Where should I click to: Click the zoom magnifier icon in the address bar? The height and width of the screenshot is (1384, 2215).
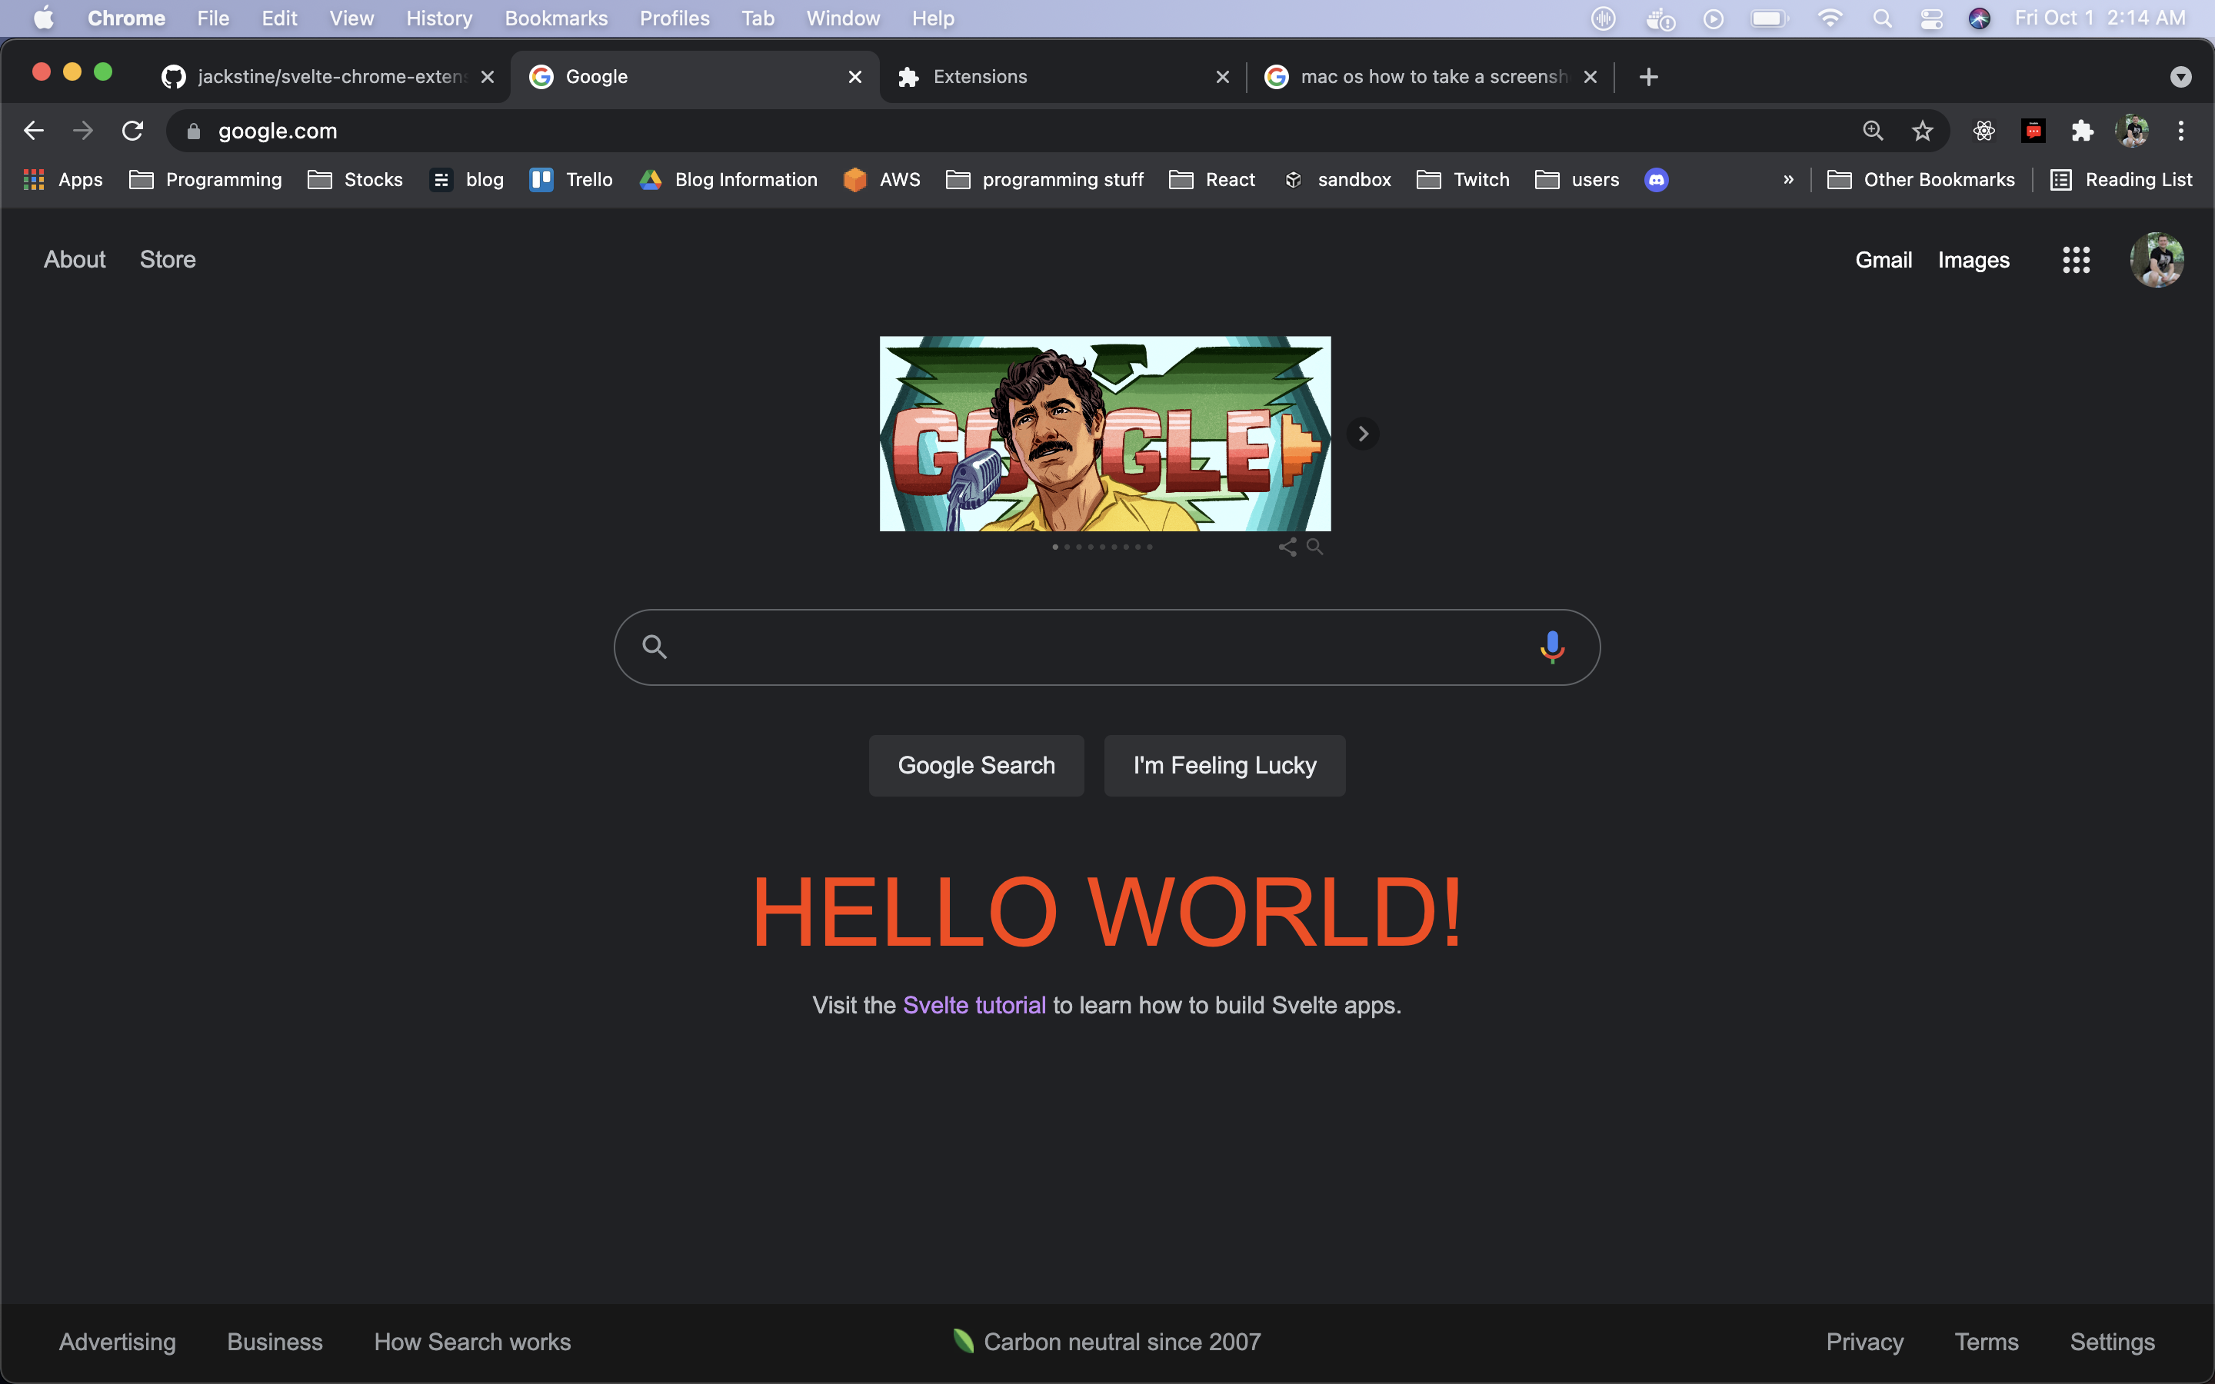pyautogui.click(x=1873, y=131)
